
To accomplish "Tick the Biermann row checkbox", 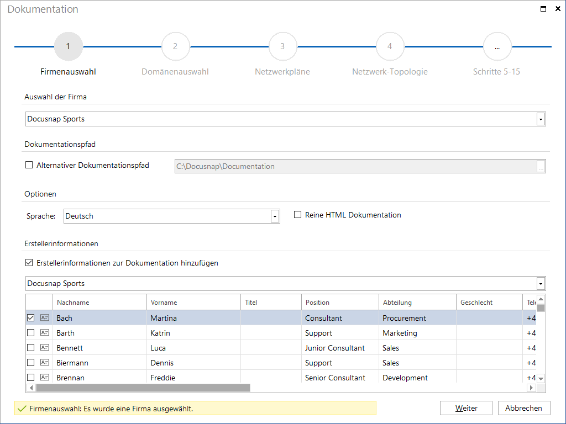I will 31,362.
